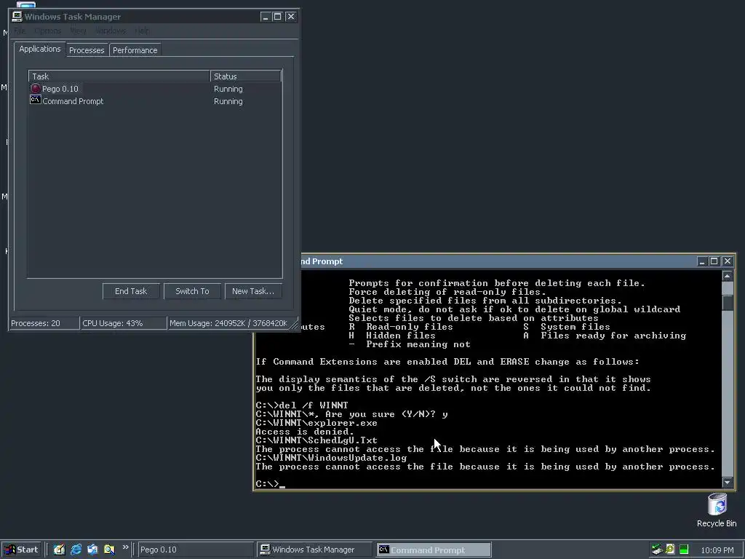This screenshot has width=745, height=559.
Task: Minimize the Command Prompt window
Action: 702,261
